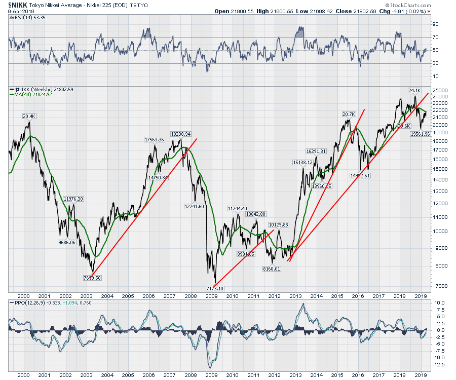Image resolution: width=456 pixels, height=380 pixels.
Task: Select the 'Tokyo Nikkei Average - Nikkei 225 (EOD)' title
Action: tap(79, 5)
